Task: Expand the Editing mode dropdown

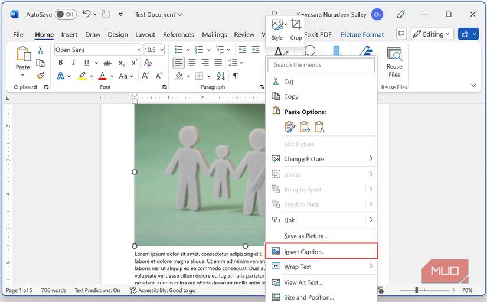Action: click(432, 34)
